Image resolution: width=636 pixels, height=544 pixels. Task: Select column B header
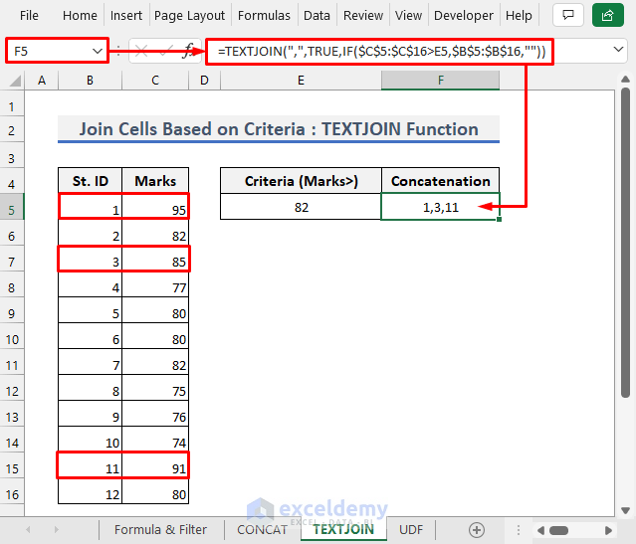pos(90,81)
